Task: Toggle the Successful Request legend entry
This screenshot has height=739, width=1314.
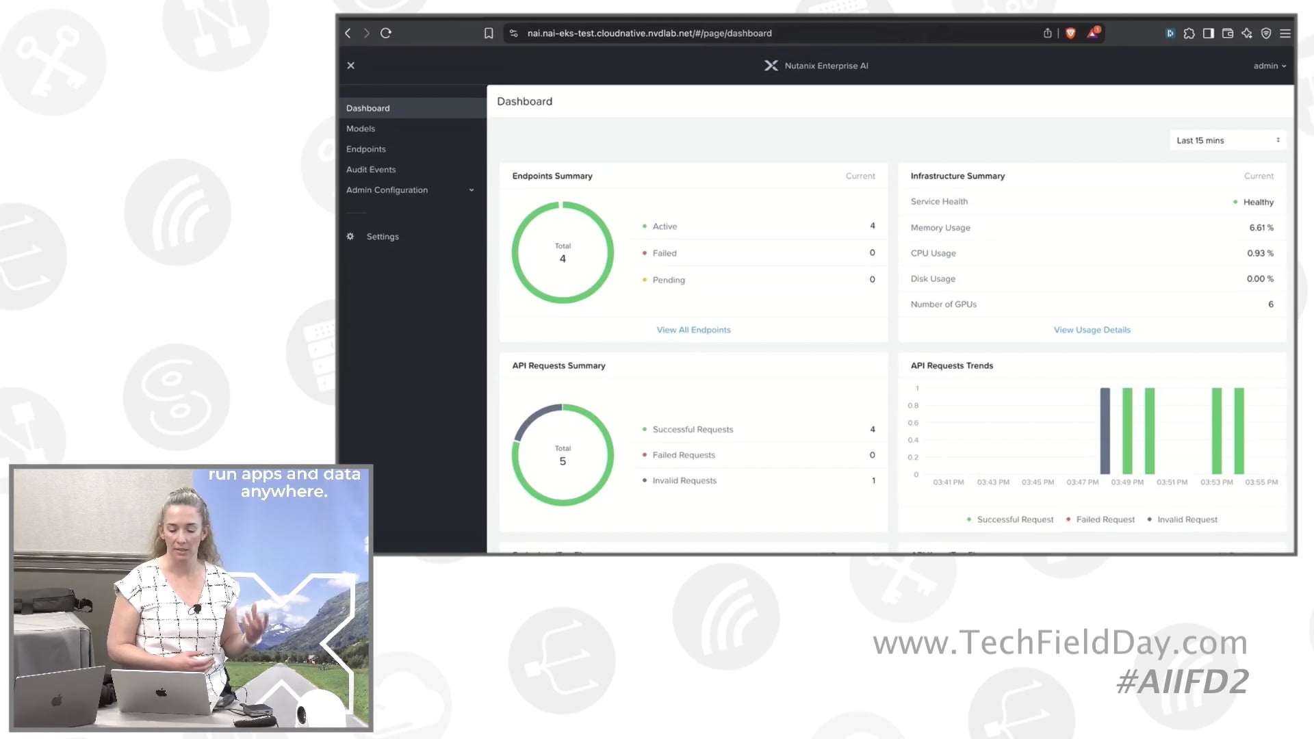Action: tap(1010, 519)
